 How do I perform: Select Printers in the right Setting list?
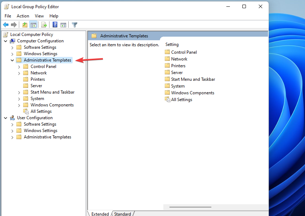pos(178,66)
